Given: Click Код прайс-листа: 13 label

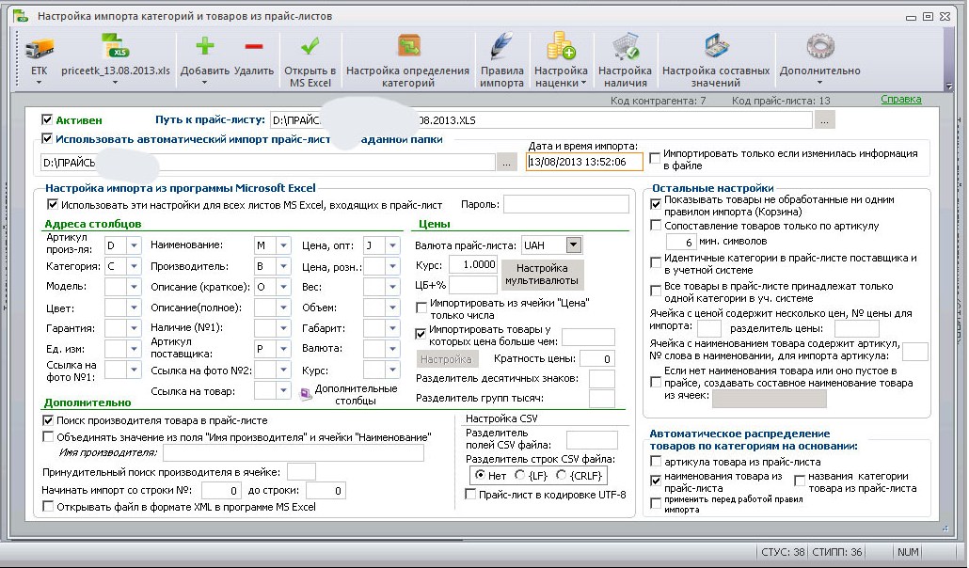Looking at the screenshot, I should click(781, 100).
